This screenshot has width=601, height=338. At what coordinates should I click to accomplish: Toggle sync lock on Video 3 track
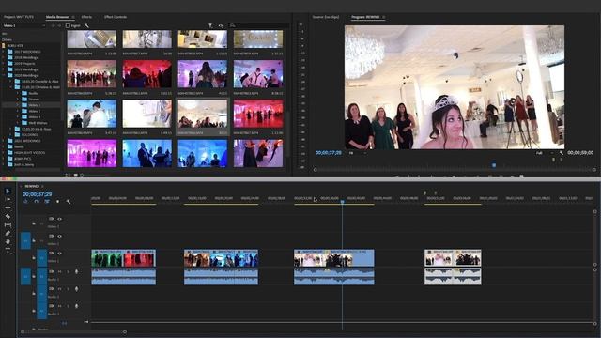tap(51, 219)
